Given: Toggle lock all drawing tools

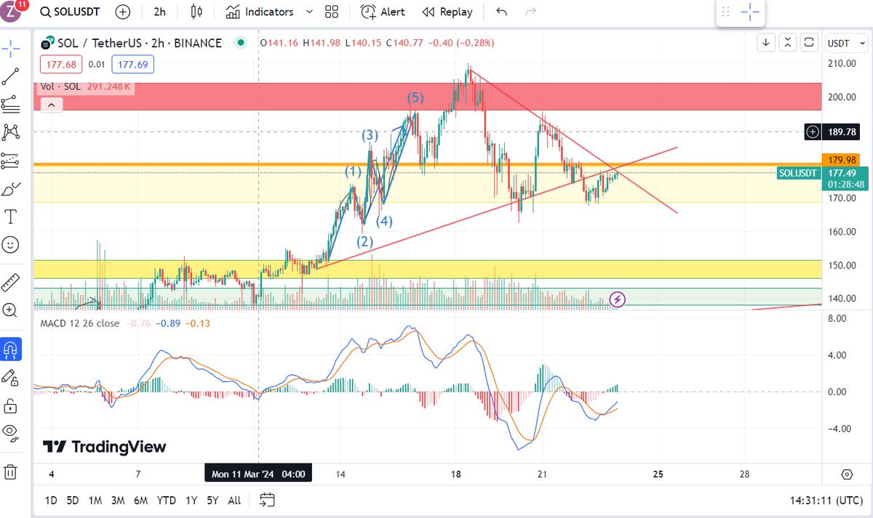Looking at the screenshot, I should [10, 405].
